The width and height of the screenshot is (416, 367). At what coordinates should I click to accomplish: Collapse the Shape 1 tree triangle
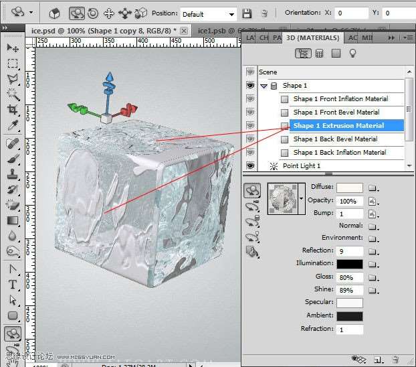click(x=264, y=86)
